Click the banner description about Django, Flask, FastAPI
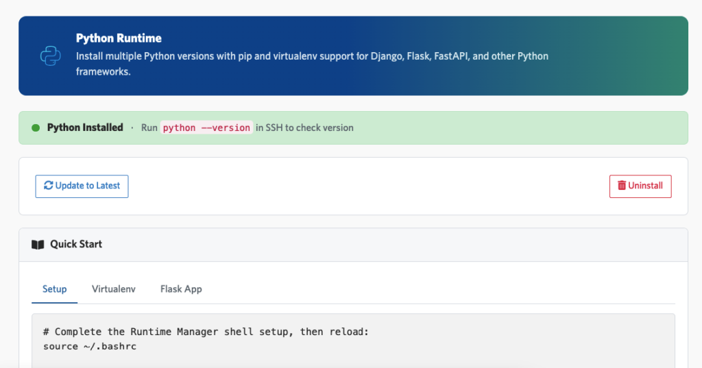Viewport: 702px width, 368px height. [312, 64]
